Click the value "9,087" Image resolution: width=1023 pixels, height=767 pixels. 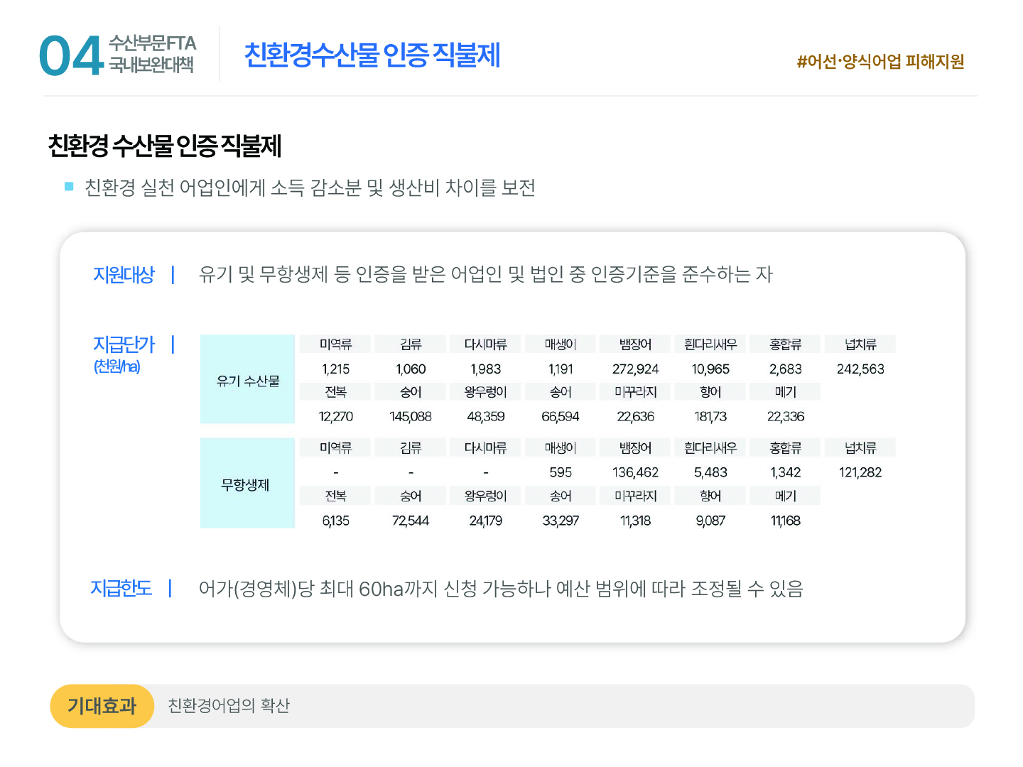click(x=710, y=521)
